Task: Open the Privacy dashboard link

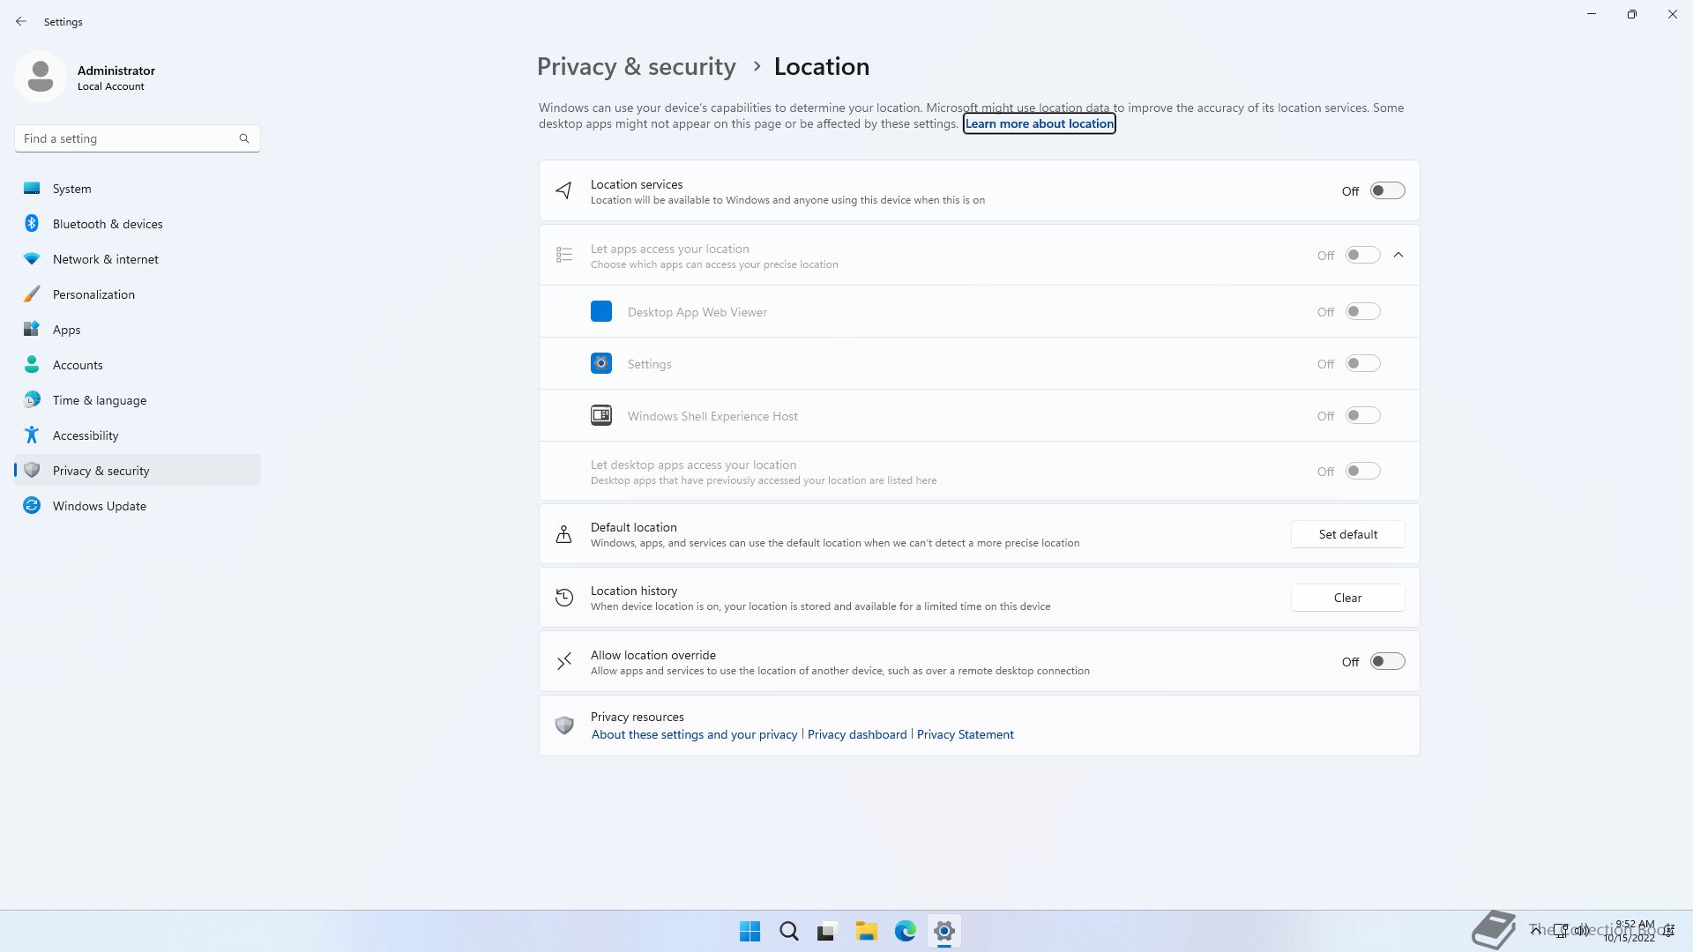Action: [857, 734]
